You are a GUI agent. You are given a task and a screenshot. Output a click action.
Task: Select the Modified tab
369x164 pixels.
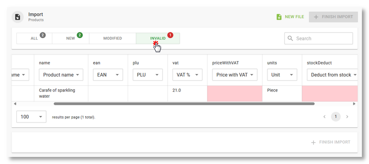point(113,38)
